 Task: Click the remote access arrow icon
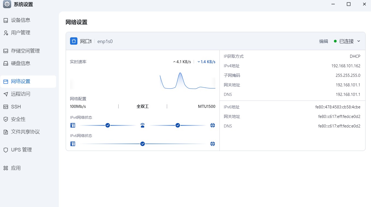coord(6,94)
